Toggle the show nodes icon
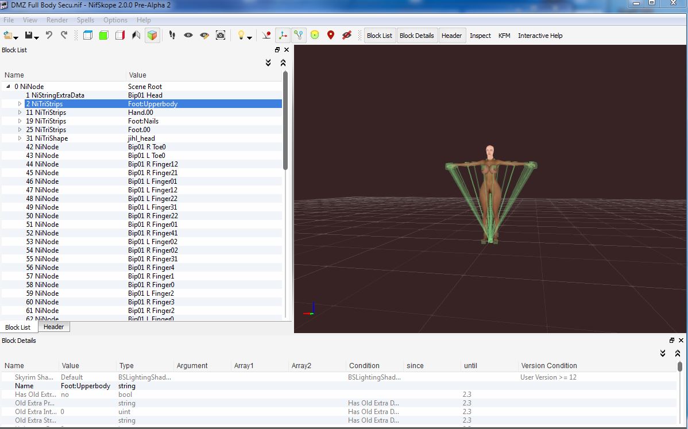Screen dimensions: 688x429 pos(298,36)
